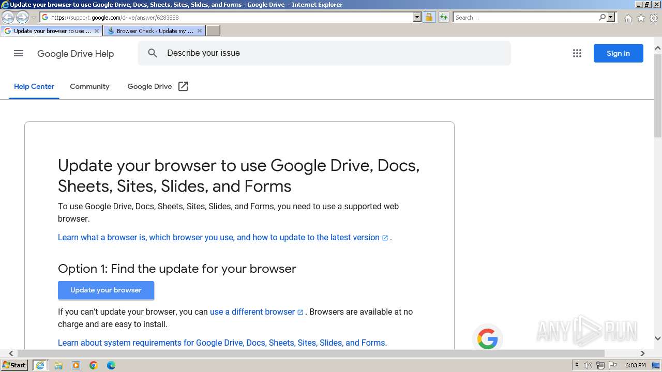Click the article heading 'Update your browser to use Google Drive'

click(x=238, y=176)
